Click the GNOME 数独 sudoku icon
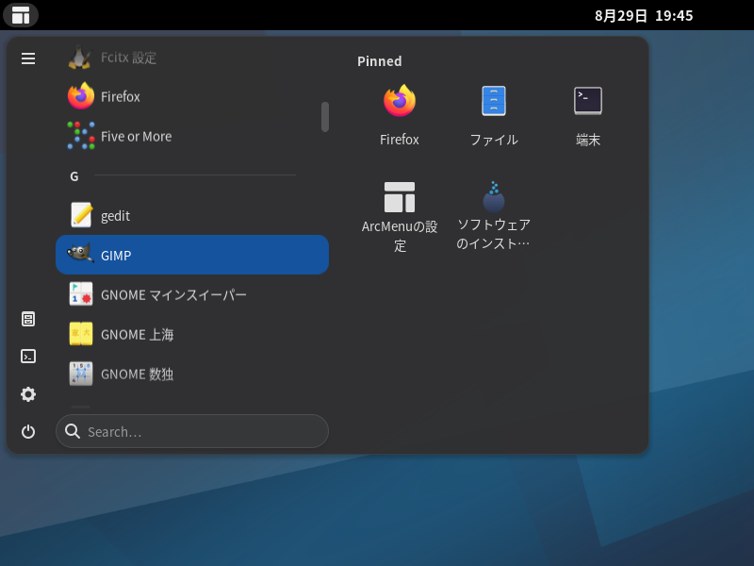This screenshot has width=754, height=566. (81, 374)
